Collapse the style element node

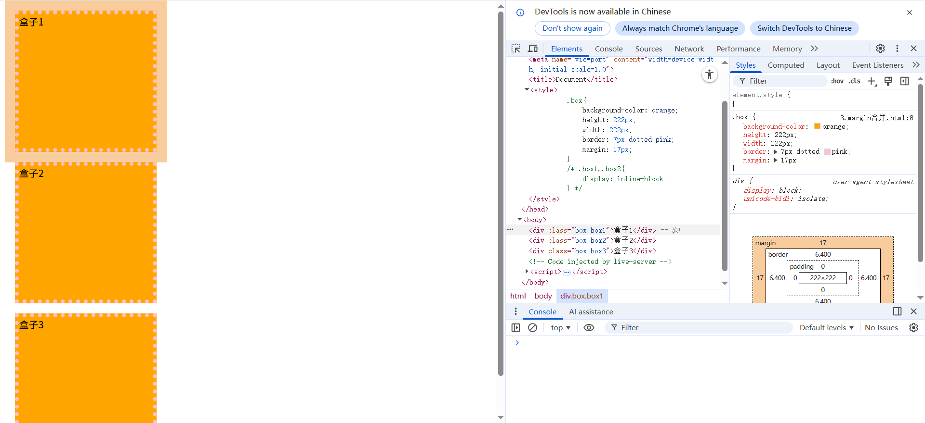(x=527, y=90)
